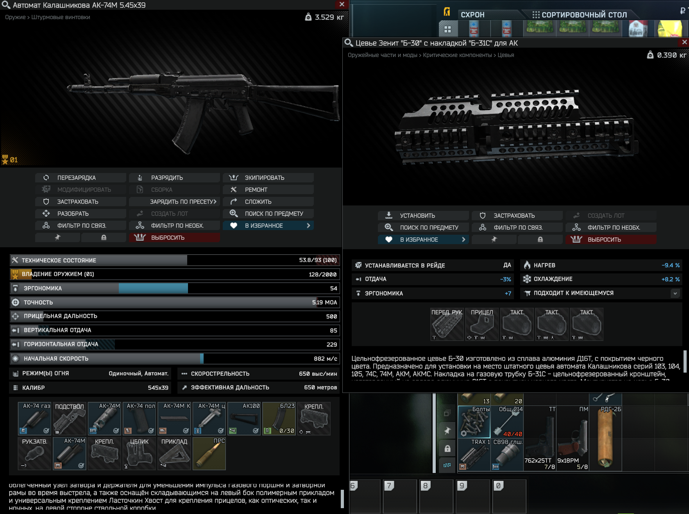Switch to the СОРТИРОВОЧНЫЙ СТОЛ tab
This screenshot has height=514, width=689.
[x=580, y=14]
